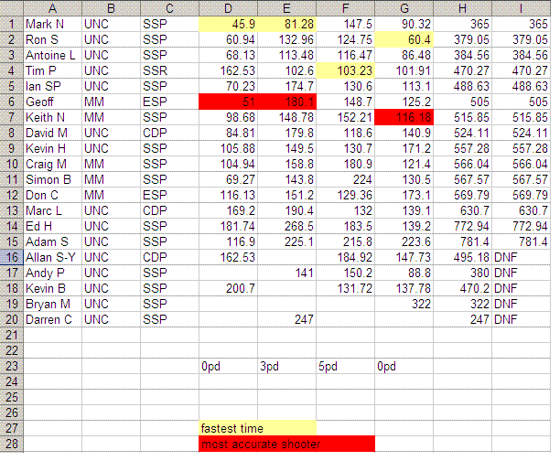Select the '3pd' cell in row 23
Viewport: 560px width, 461px height.
[286, 365]
